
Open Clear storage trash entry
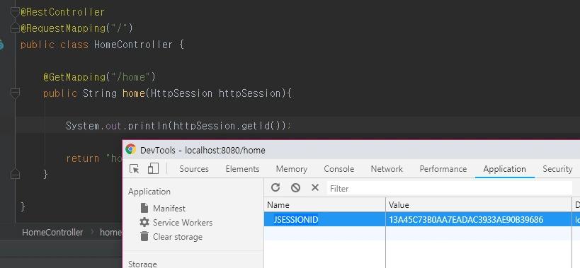[x=144, y=236]
